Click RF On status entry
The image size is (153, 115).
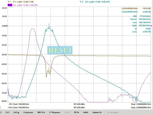click(x=76, y=112)
